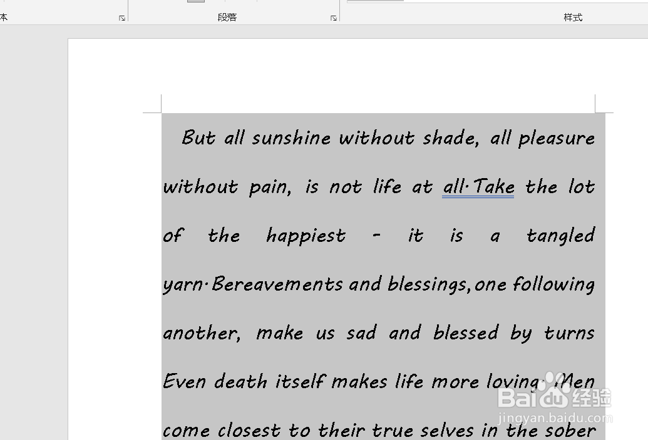This screenshot has height=440, width=648.
Task: Click the word "Even" starting the sixth line
Action: [x=184, y=381]
